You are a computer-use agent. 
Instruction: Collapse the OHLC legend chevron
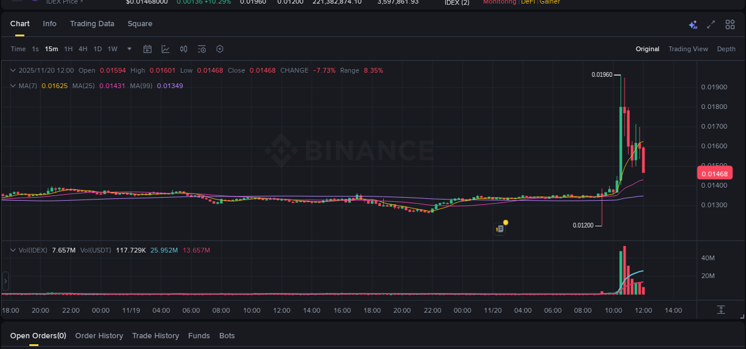(x=12, y=70)
